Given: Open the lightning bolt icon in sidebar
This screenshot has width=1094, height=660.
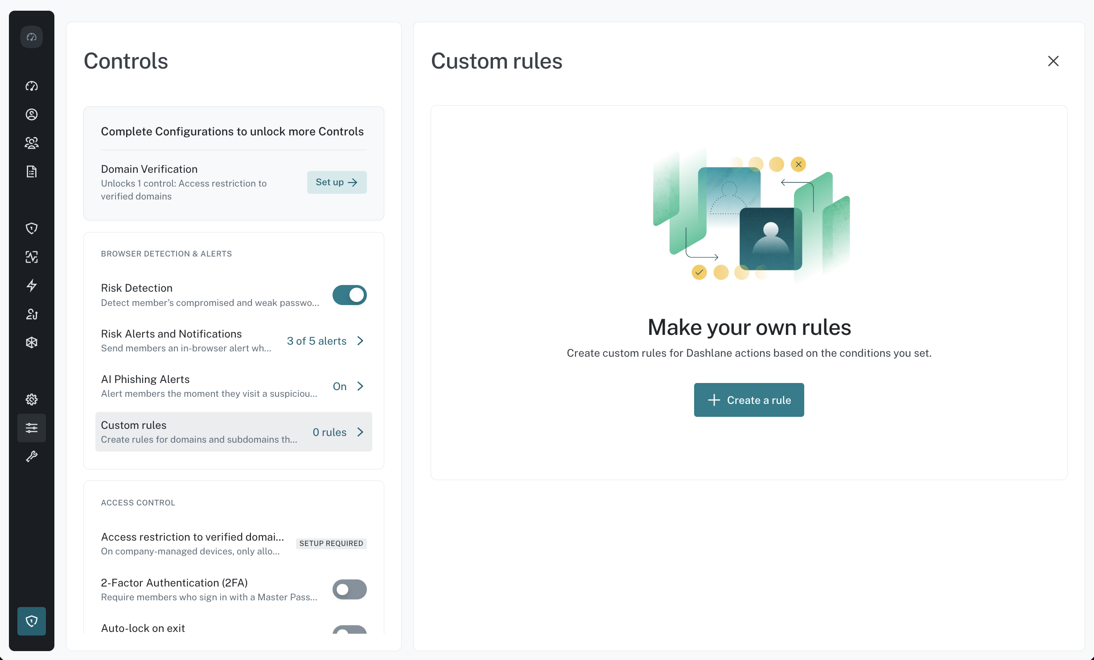Looking at the screenshot, I should [32, 285].
